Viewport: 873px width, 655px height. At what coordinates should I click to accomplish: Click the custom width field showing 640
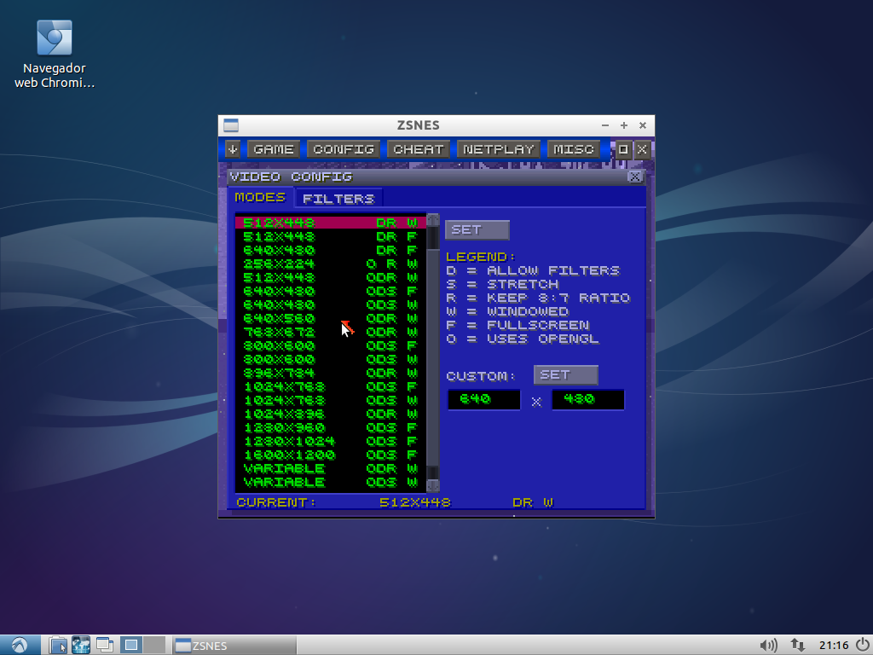point(483,399)
